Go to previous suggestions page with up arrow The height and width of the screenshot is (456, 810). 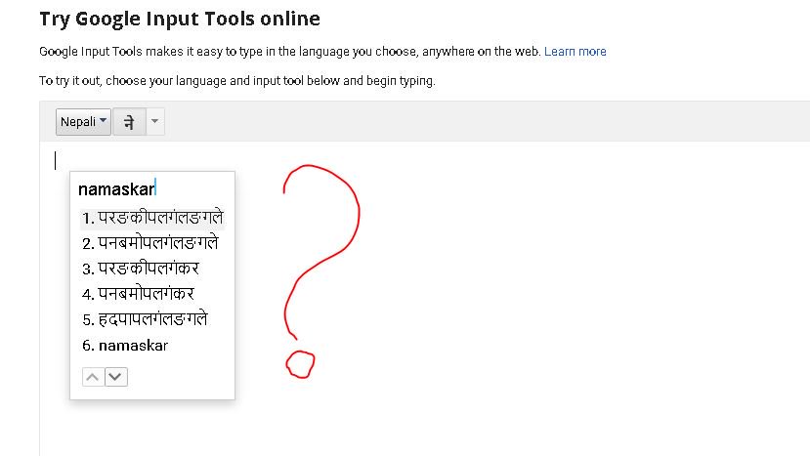point(93,377)
